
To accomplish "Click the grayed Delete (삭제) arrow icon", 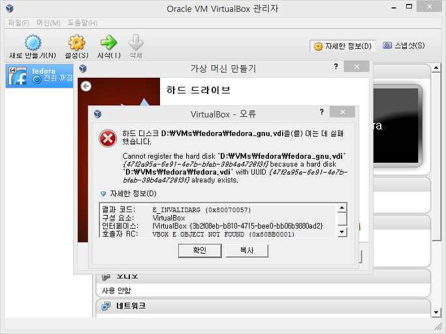I will coord(136,42).
